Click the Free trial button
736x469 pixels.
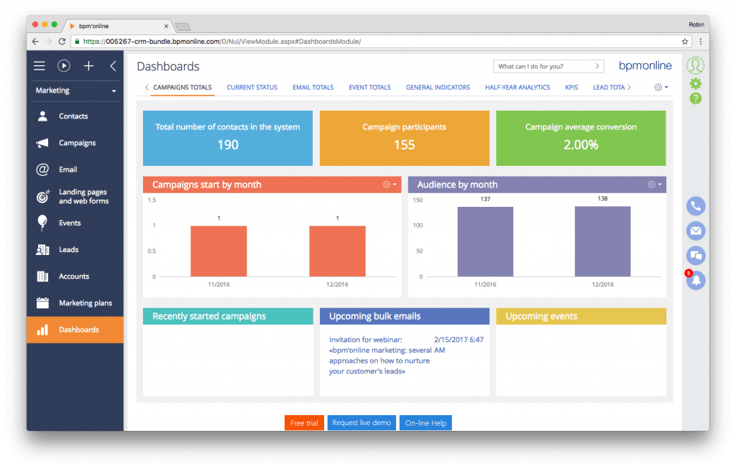(x=303, y=422)
